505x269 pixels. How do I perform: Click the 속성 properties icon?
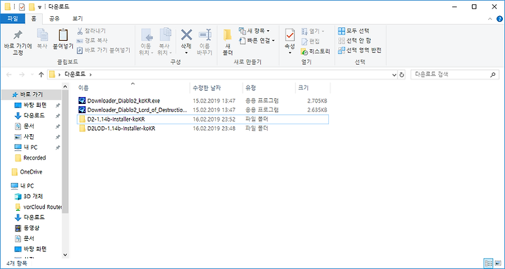(x=290, y=35)
